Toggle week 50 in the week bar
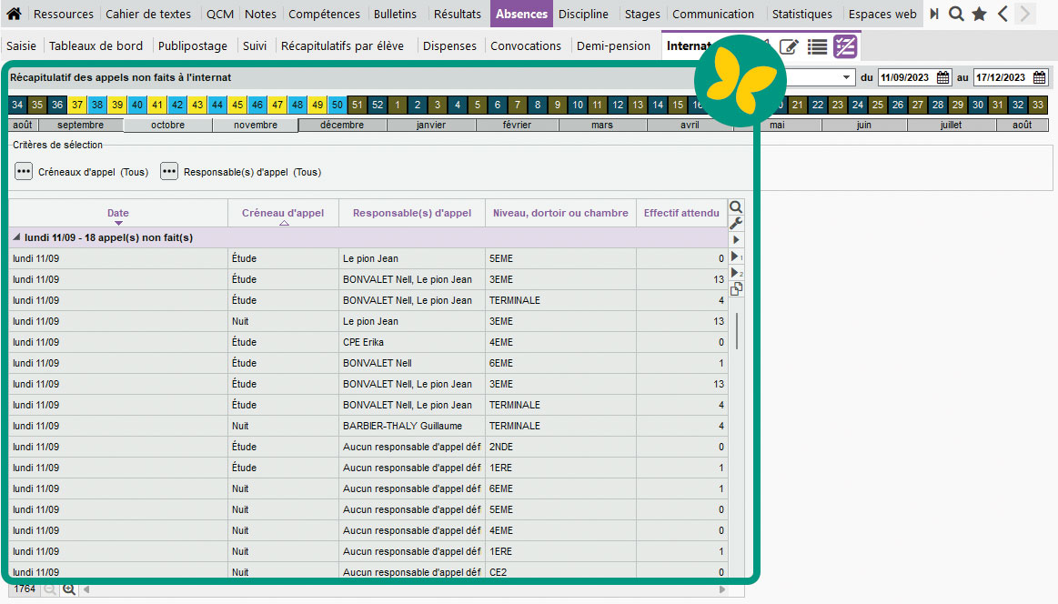 [x=338, y=105]
